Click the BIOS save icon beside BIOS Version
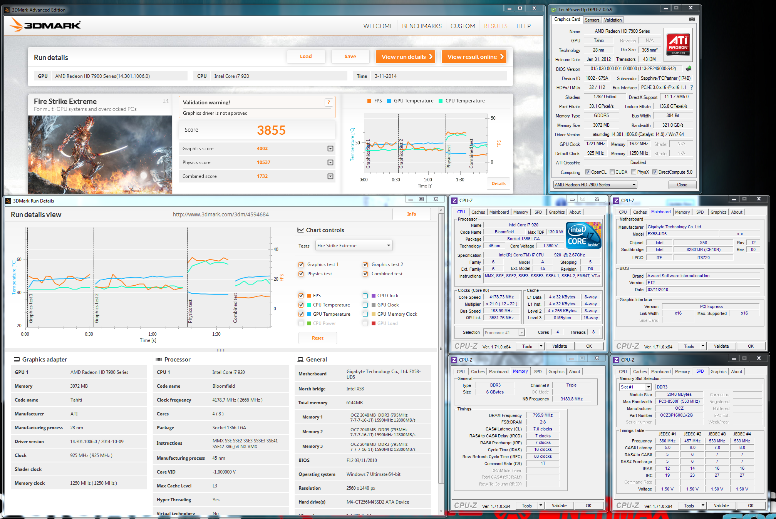This screenshot has width=776, height=519. click(x=689, y=69)
